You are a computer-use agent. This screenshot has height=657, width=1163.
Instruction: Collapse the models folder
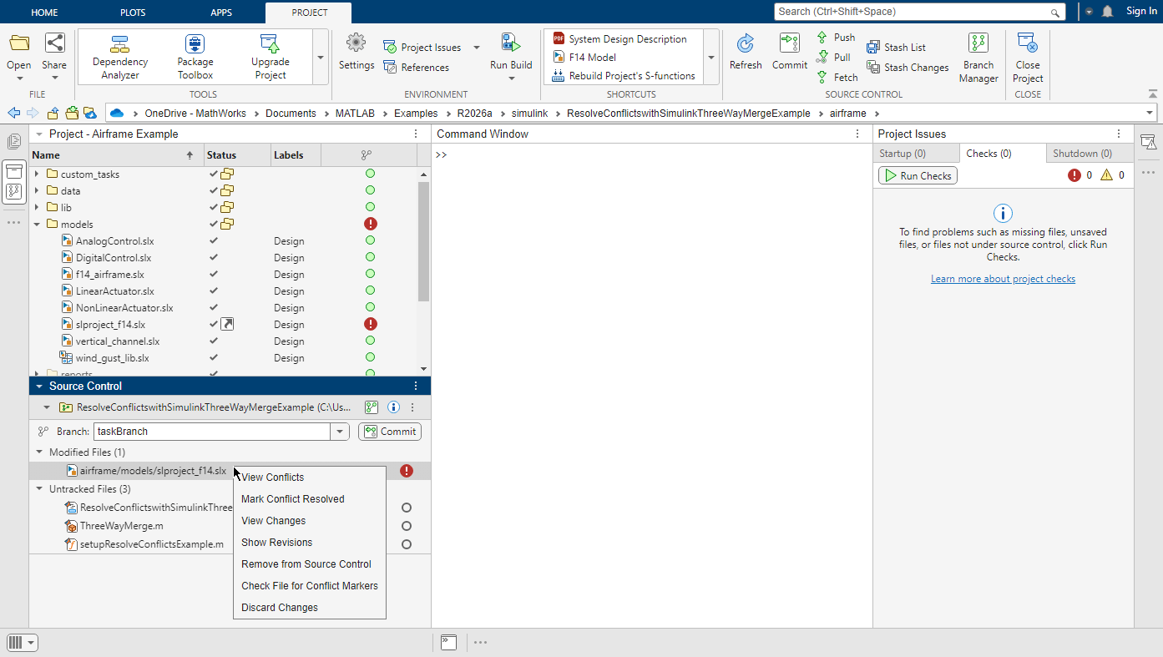pos(37,225)
